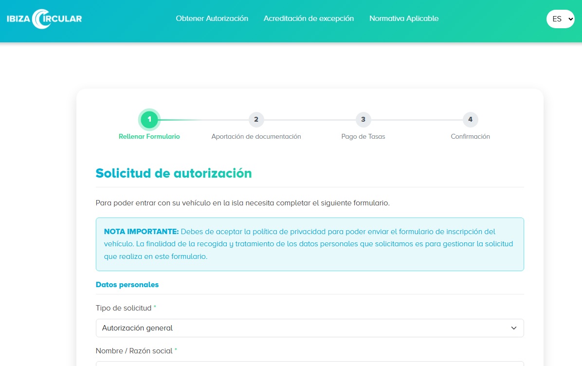The height and width of the screenshot is (366, 582).
Task: Click the intro text about entering the island
Action: click(242, 203)
